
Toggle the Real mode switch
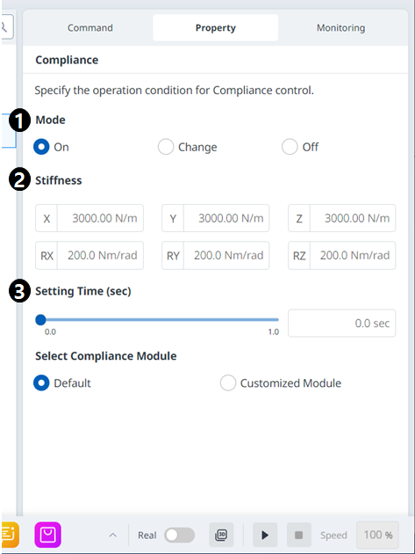(x=180, y=535)
